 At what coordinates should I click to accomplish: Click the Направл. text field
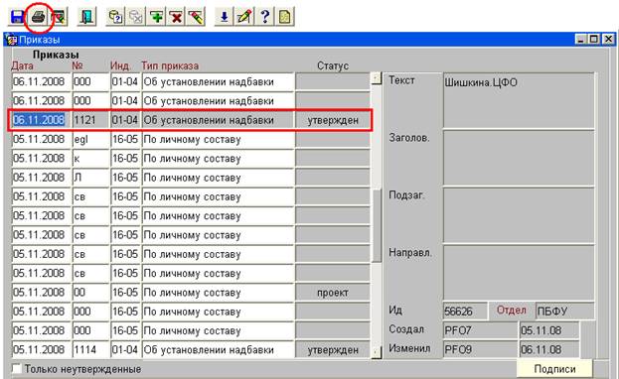click(519, 273)
